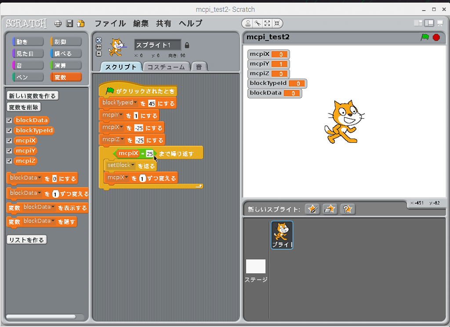Open blockData dropdown in palette set block
450x327 pixels.
click(40, 178)
